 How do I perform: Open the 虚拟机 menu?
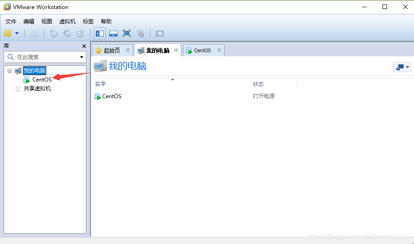(67, 21)
